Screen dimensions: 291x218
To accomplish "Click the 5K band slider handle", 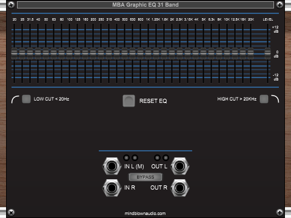I will coord(203,53).
